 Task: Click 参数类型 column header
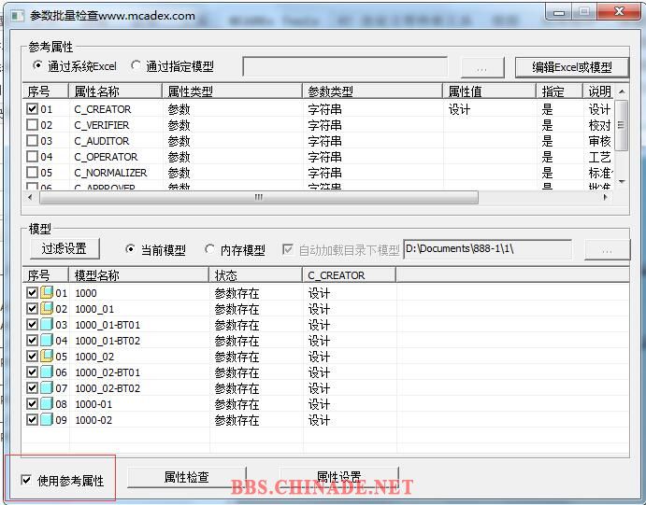372,91
